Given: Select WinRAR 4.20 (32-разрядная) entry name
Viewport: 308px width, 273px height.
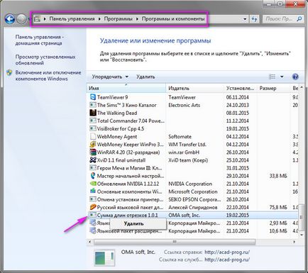Looking at the screenshot, I should pos(128,152).
